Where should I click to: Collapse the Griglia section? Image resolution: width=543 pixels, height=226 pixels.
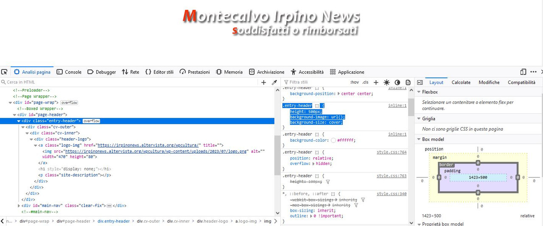419,119
